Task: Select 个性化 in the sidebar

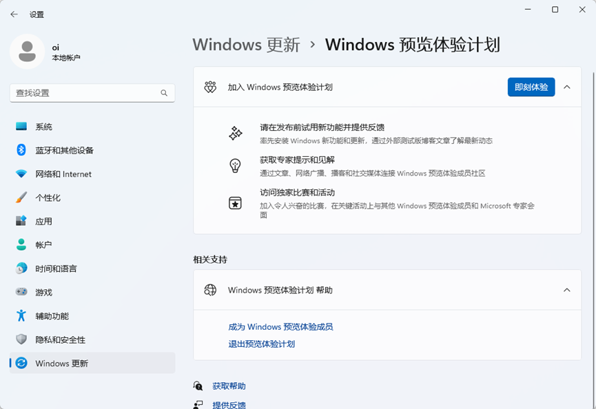Action: 92,198
